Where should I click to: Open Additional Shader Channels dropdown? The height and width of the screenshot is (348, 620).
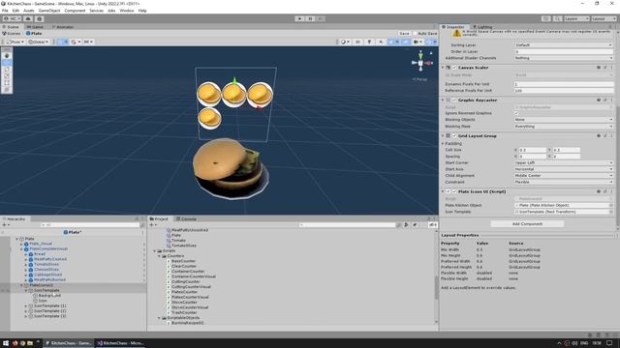564,58
